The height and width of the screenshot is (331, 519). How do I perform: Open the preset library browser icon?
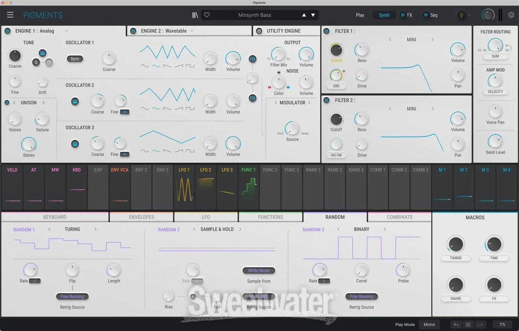[195, 15]
